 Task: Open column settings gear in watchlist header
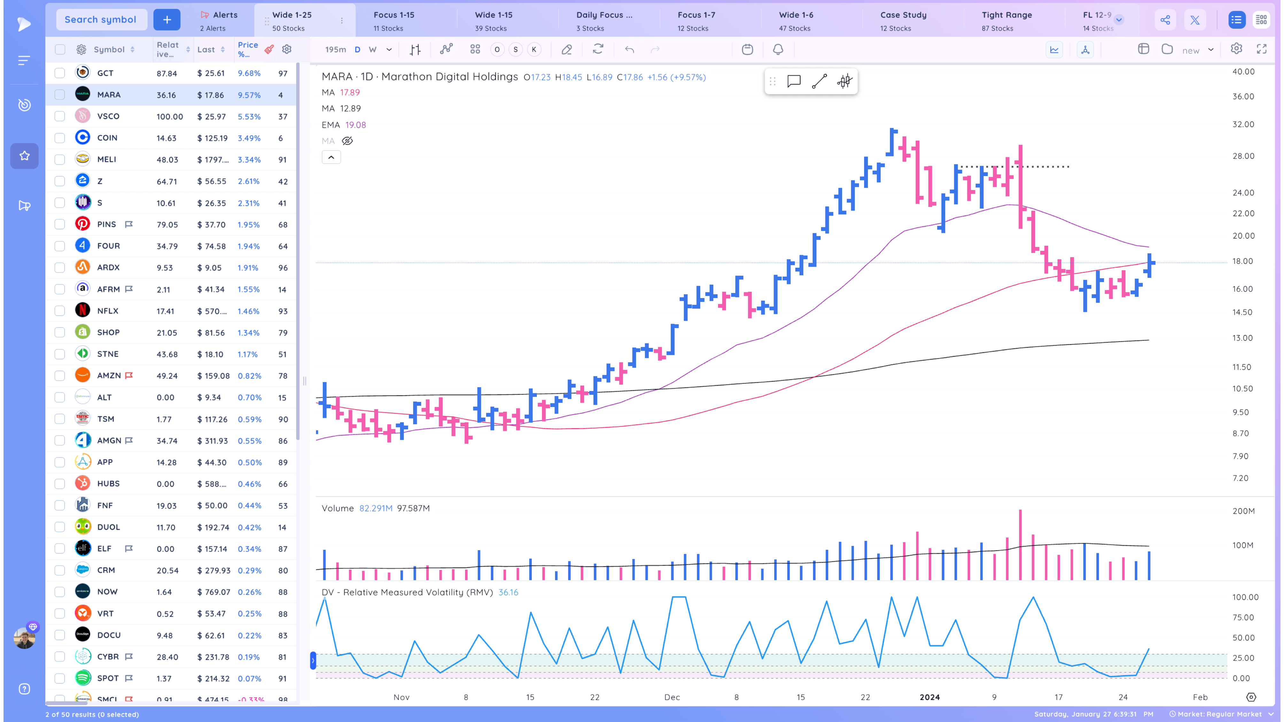tap(287, 49)
